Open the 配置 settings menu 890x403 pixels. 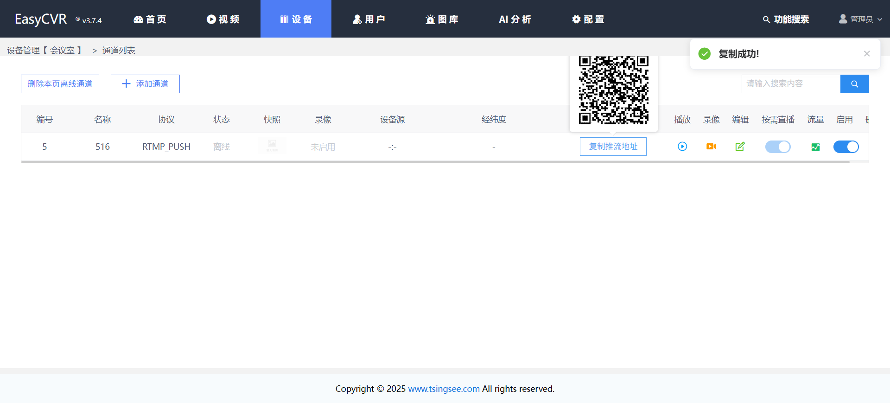[588, 19]
